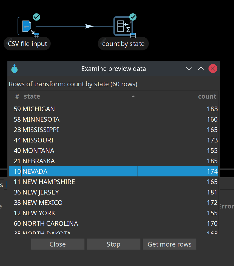234x266 pixels.
Task: Click the green checkmark on CSV file input
Action: [x=36, y=17]
